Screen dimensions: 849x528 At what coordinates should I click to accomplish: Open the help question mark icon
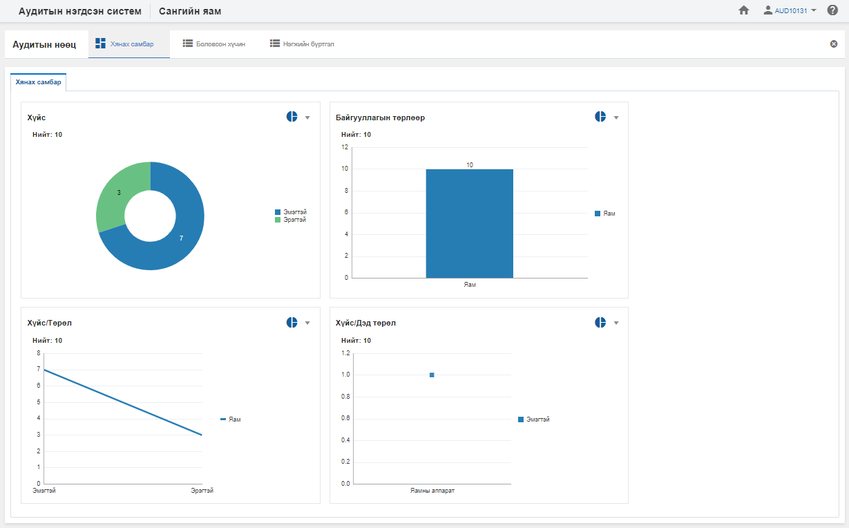832,10
